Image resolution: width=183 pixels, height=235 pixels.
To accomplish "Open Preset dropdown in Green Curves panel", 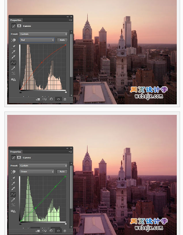I will click(44, 166).
